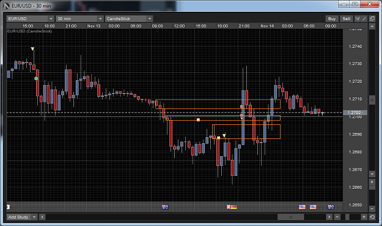Close the EUR/USD chart window
The width and height of the screenshot is (382, 226).
point(370,4)
